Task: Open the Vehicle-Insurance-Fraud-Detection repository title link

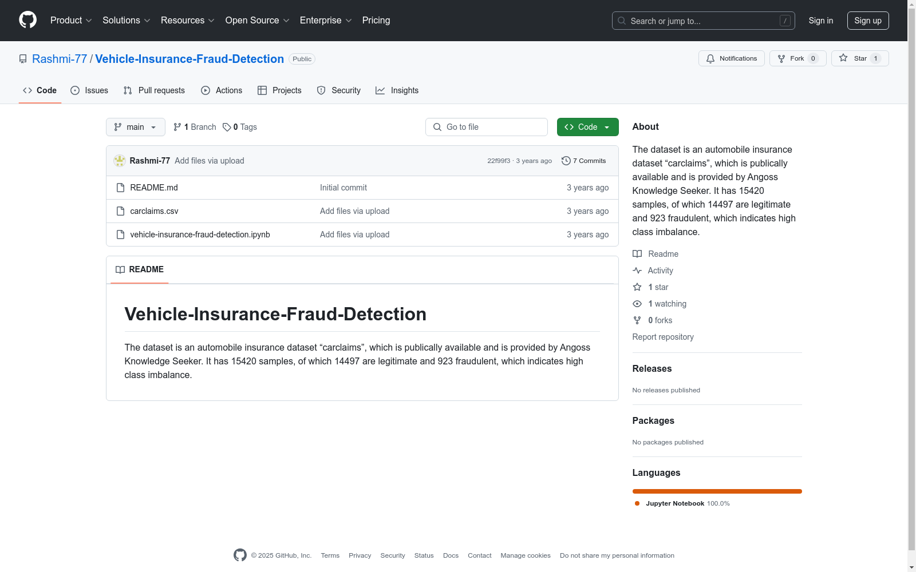Action: (189, 59)
